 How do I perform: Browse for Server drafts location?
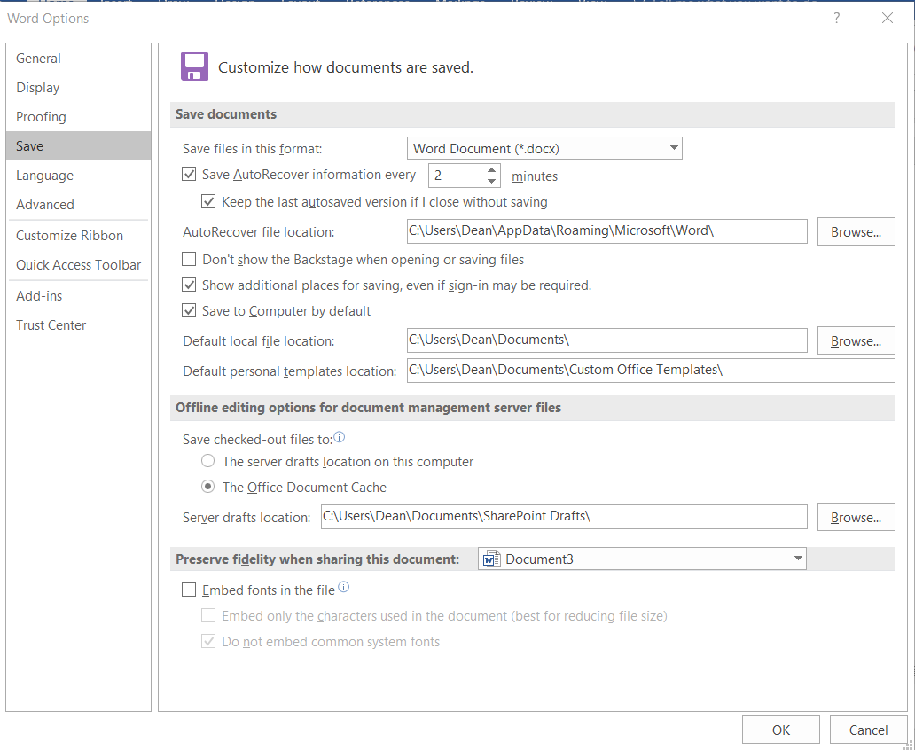click(856, 517)
